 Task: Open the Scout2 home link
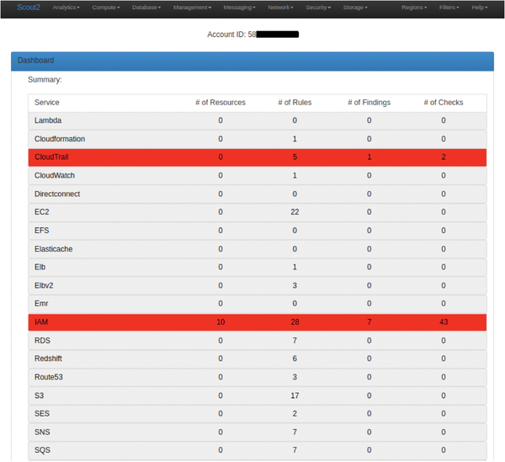pos(29,8)
